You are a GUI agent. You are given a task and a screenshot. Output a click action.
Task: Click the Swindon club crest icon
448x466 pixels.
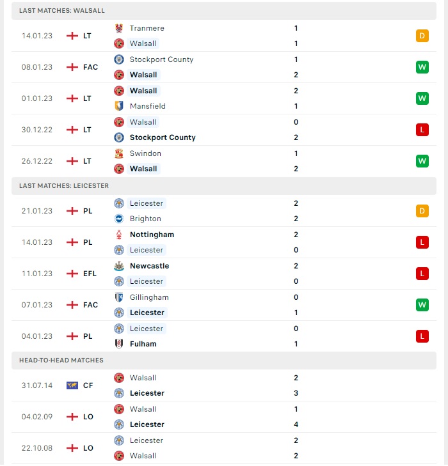119,153
